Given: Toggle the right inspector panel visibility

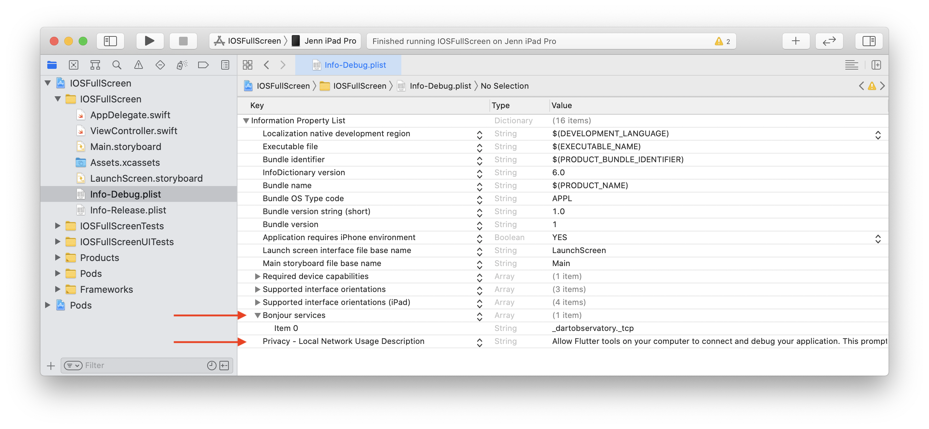Looking at the screenshot, I should [x=869, y=41].
